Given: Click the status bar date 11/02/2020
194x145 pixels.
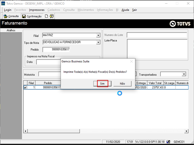Looking at the screenshot, I should [113, 142].
